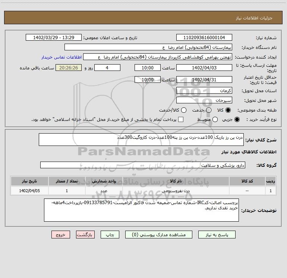This screenshot has height=278, width=287.
Task: Click the price validity date 1402/04/31 field
Action: pyautogui.click(x=204, y=79)
